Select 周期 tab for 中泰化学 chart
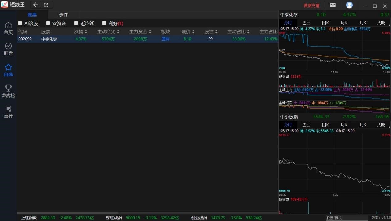The image size is (391, 221). tap(381, 23)
